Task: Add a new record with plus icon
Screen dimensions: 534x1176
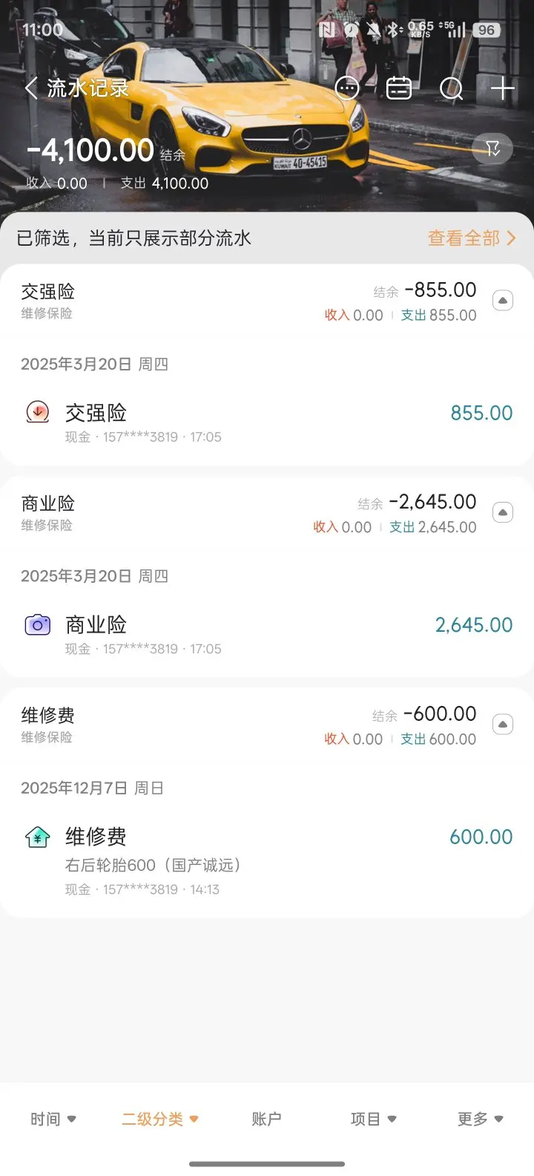Action: pyautogui.click(x=503, y=89)
